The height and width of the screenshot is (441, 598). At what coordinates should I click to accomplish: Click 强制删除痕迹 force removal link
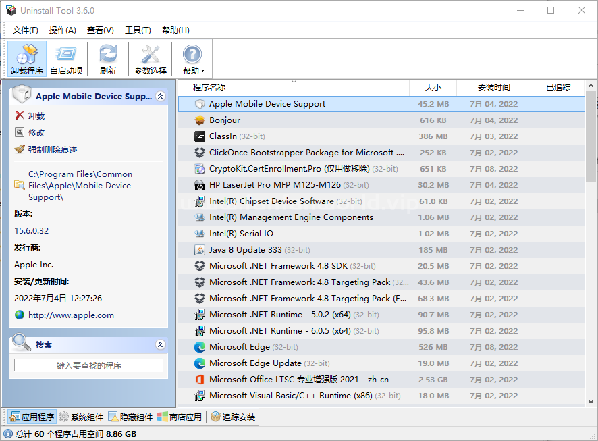[x=53, y=149]
